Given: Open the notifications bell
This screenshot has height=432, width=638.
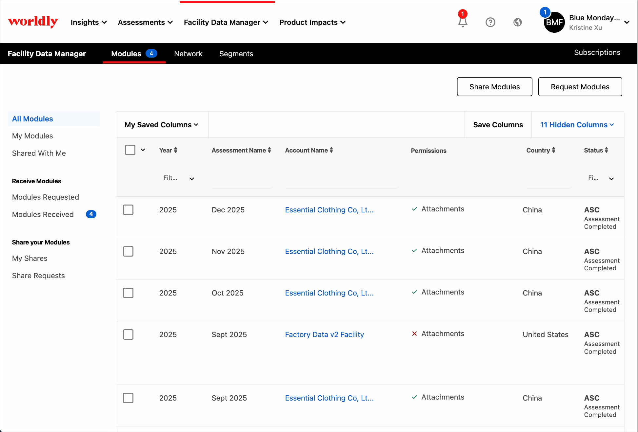Looking at the screenshot, I should point(463,22).
